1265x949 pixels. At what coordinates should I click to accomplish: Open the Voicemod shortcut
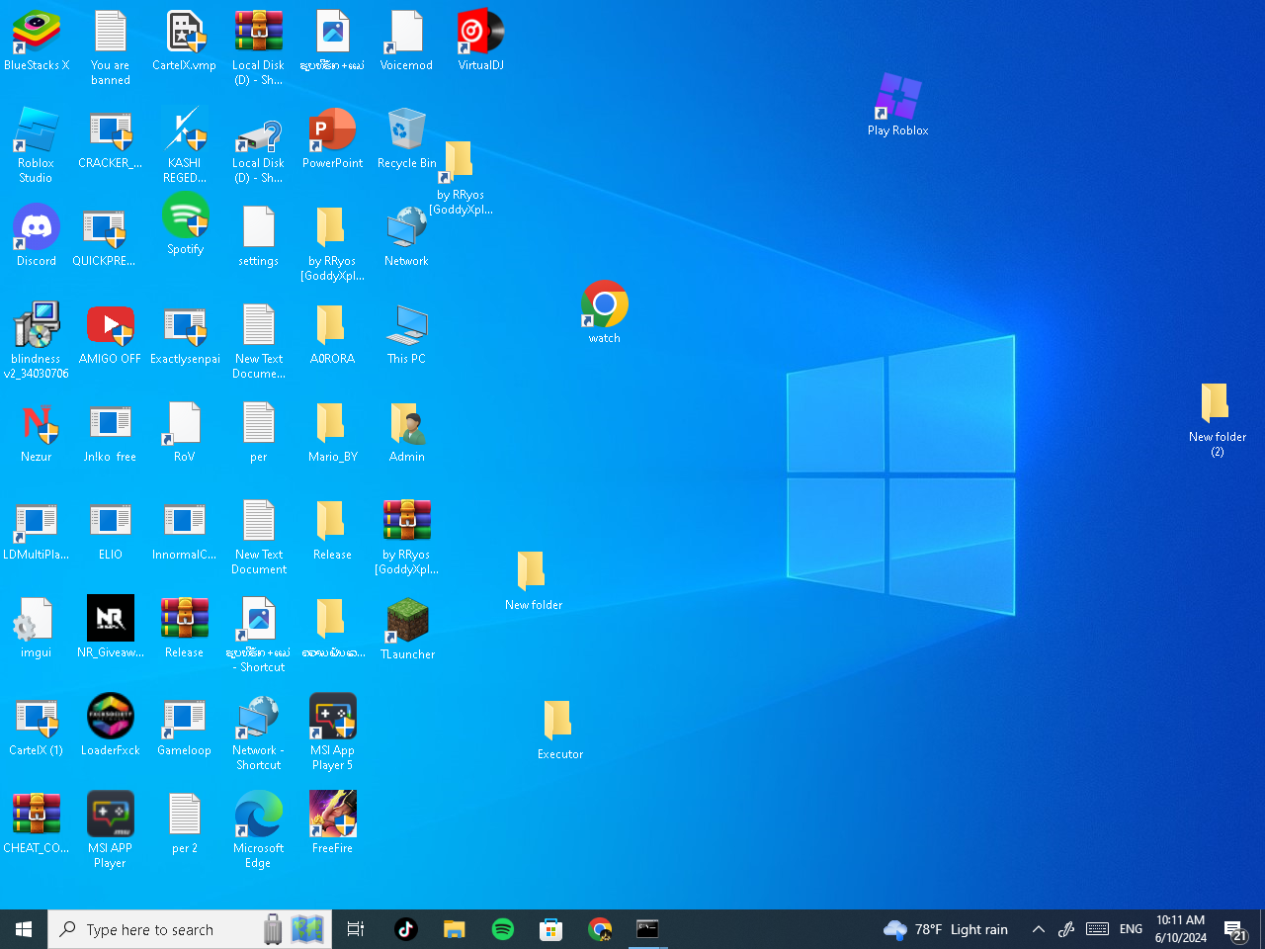406,42
